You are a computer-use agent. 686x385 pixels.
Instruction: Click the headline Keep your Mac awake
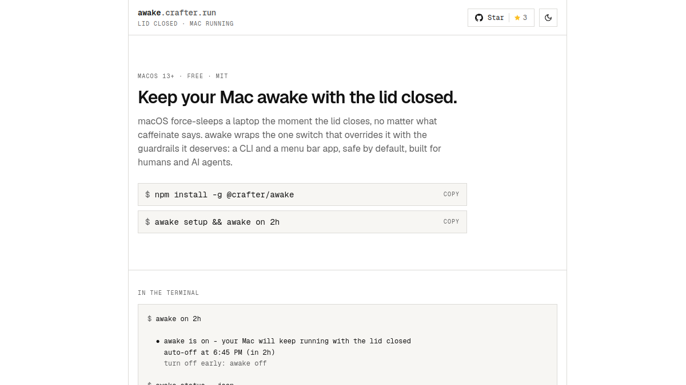coord(297,98)
